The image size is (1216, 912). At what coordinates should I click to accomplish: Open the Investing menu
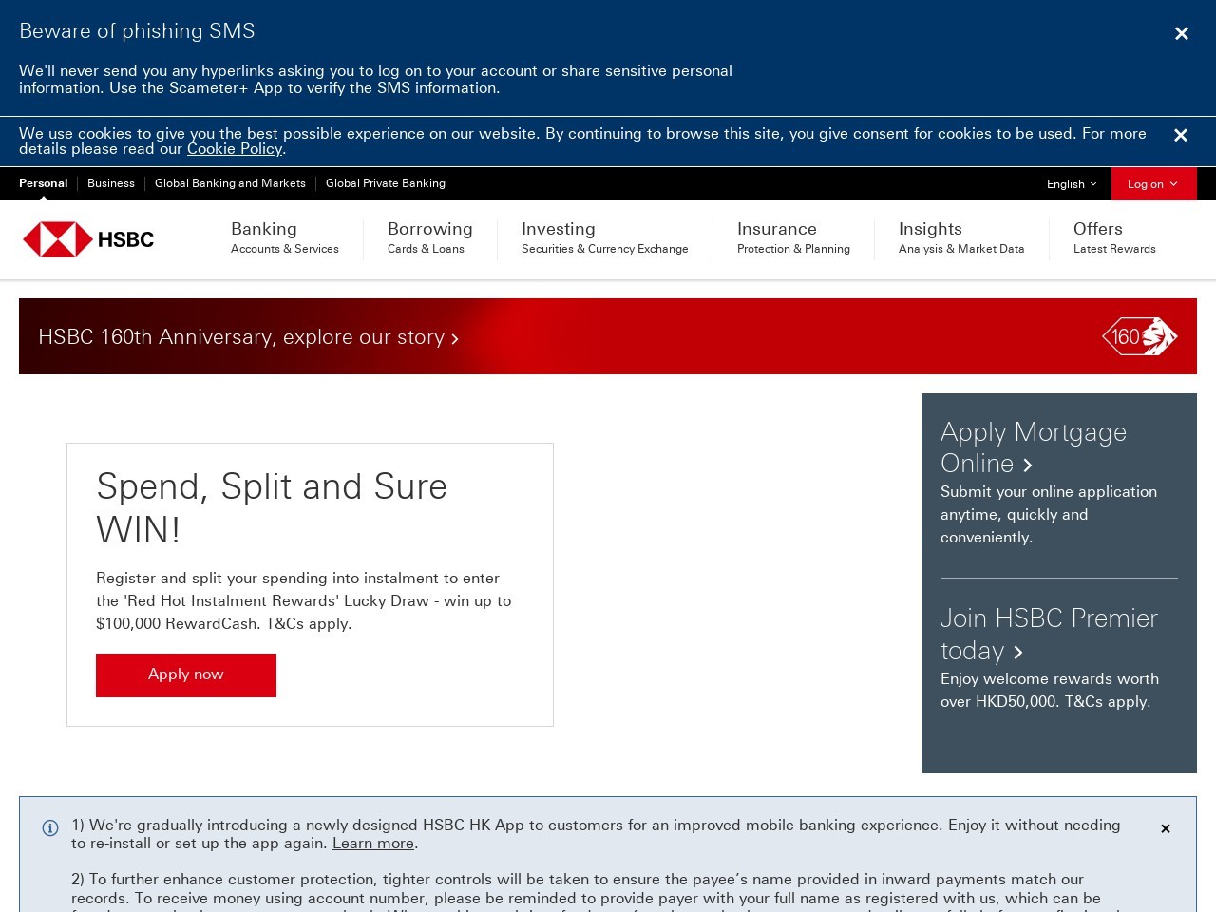(x=605, y=237)
